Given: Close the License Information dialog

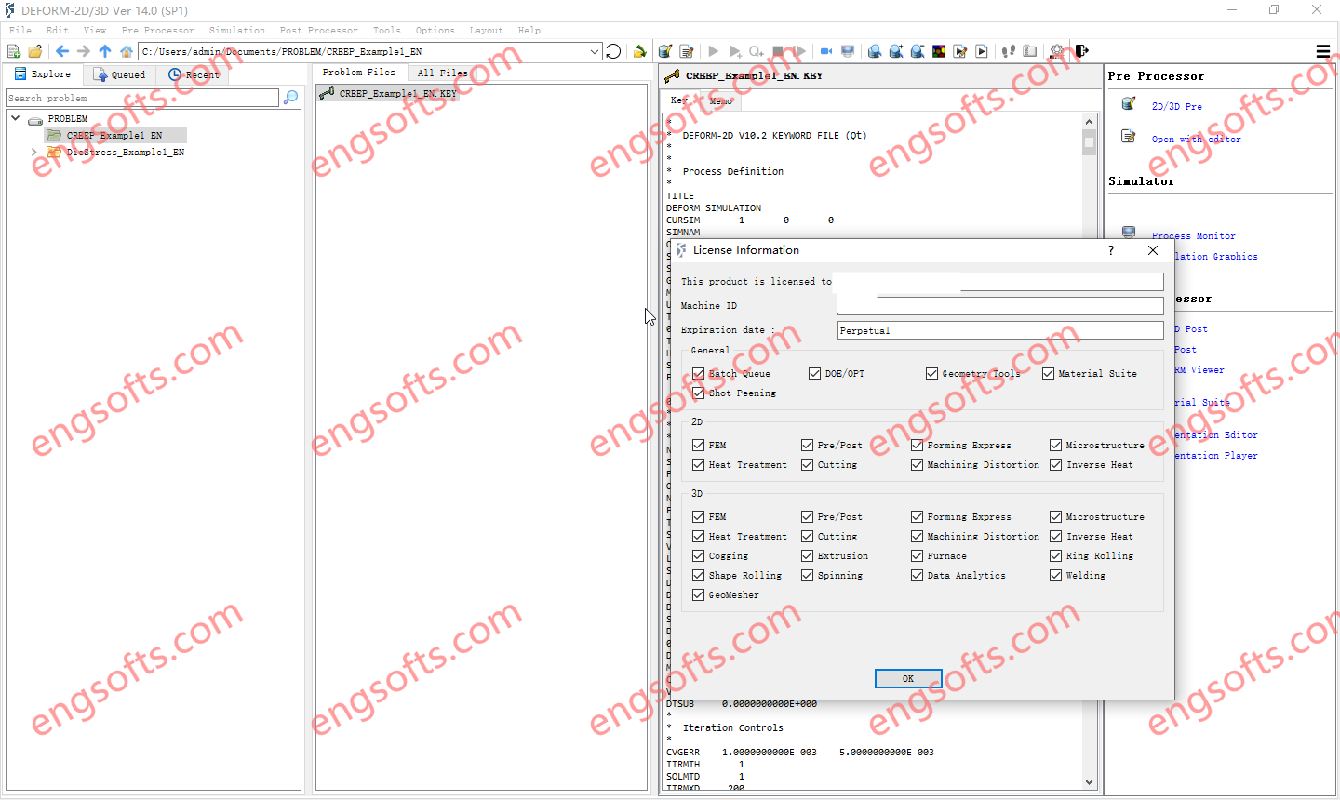Looking at the screenshot, I should coord(1153,250).
